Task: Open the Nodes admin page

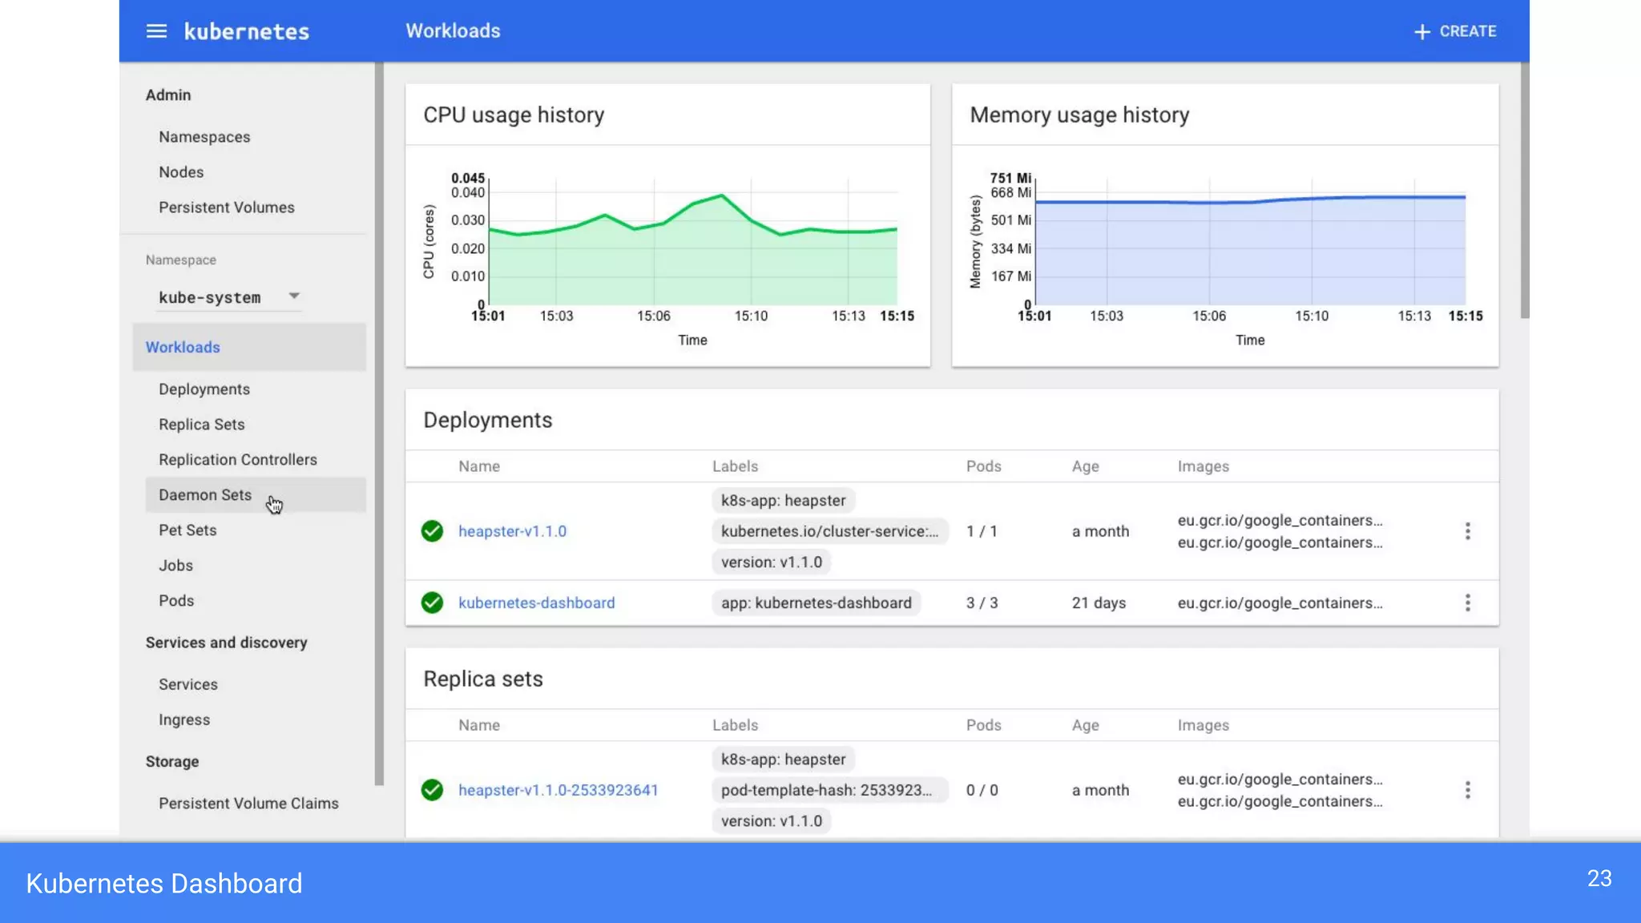Action: click(181, 172)
